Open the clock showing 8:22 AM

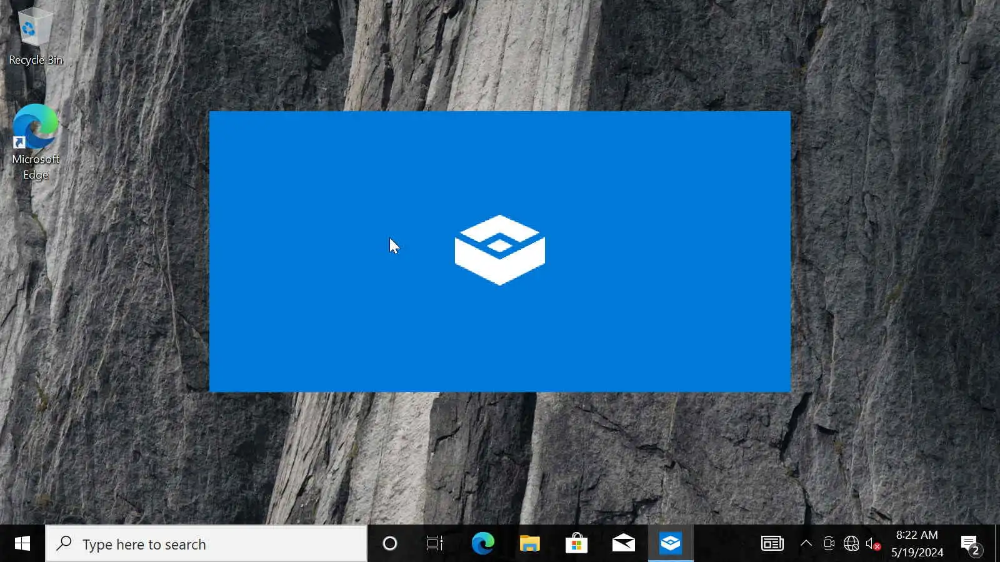click(x=917, y=544)
